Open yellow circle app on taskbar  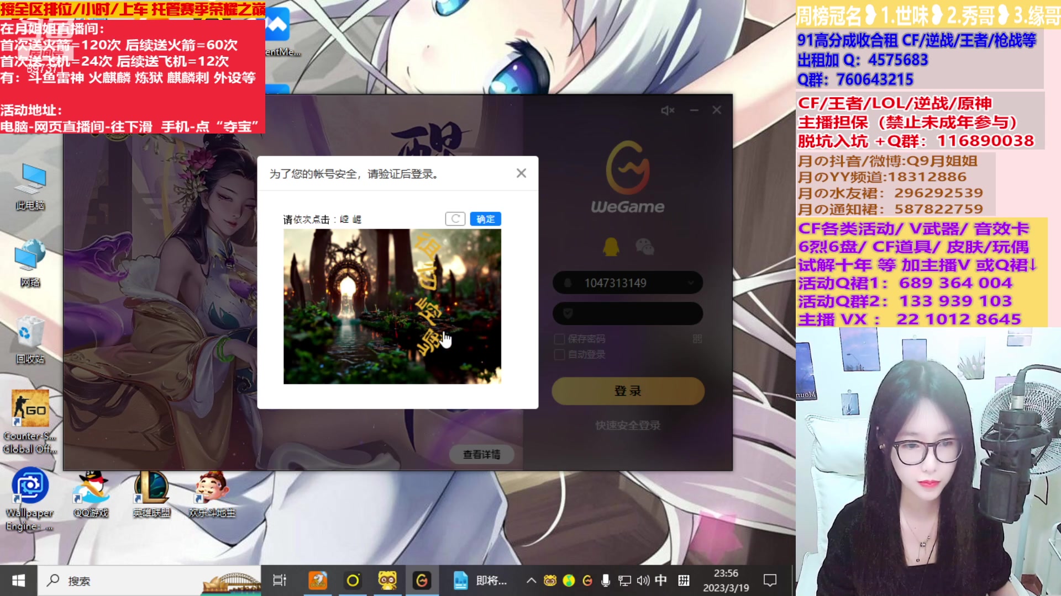click(x=353, y=581)
